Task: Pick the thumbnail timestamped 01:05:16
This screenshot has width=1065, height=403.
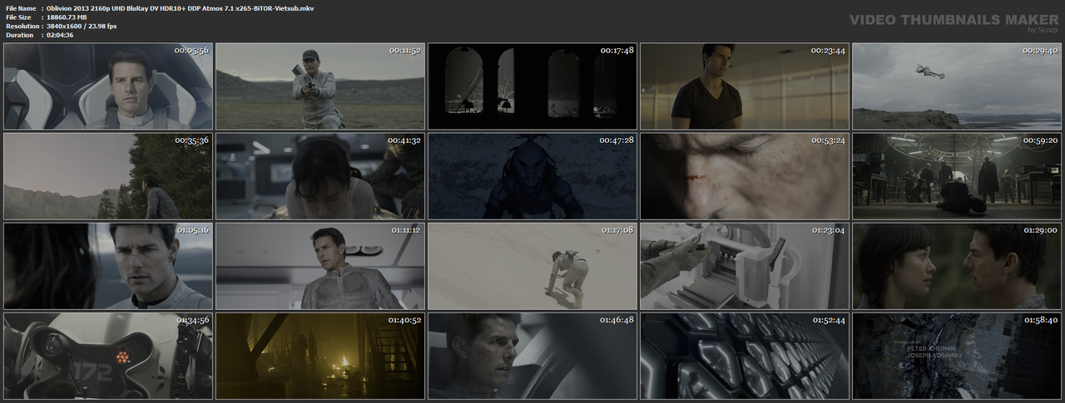Action: click(x=108, y=266)
